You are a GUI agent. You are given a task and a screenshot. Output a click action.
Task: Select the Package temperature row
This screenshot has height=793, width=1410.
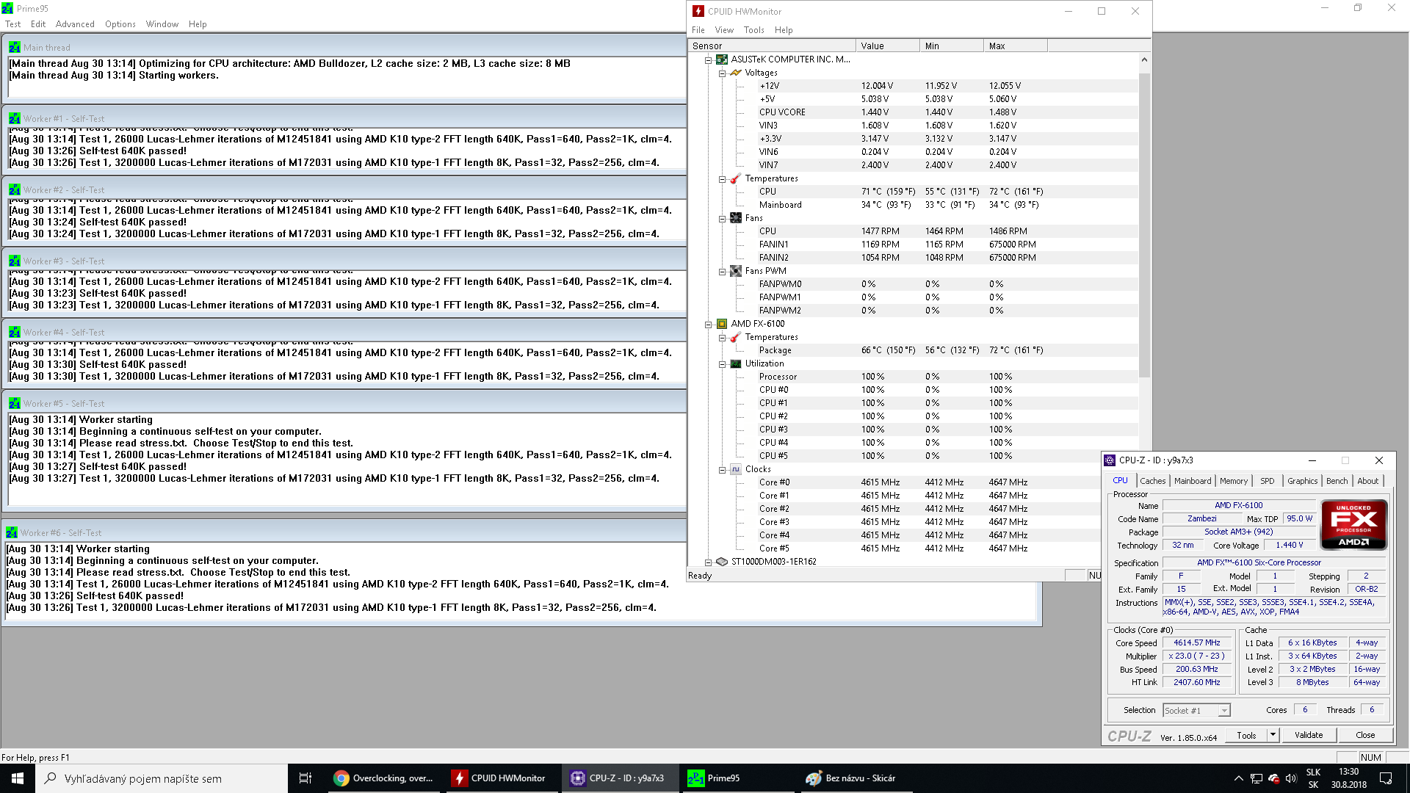pyautogui.click(x=947, y=350)
